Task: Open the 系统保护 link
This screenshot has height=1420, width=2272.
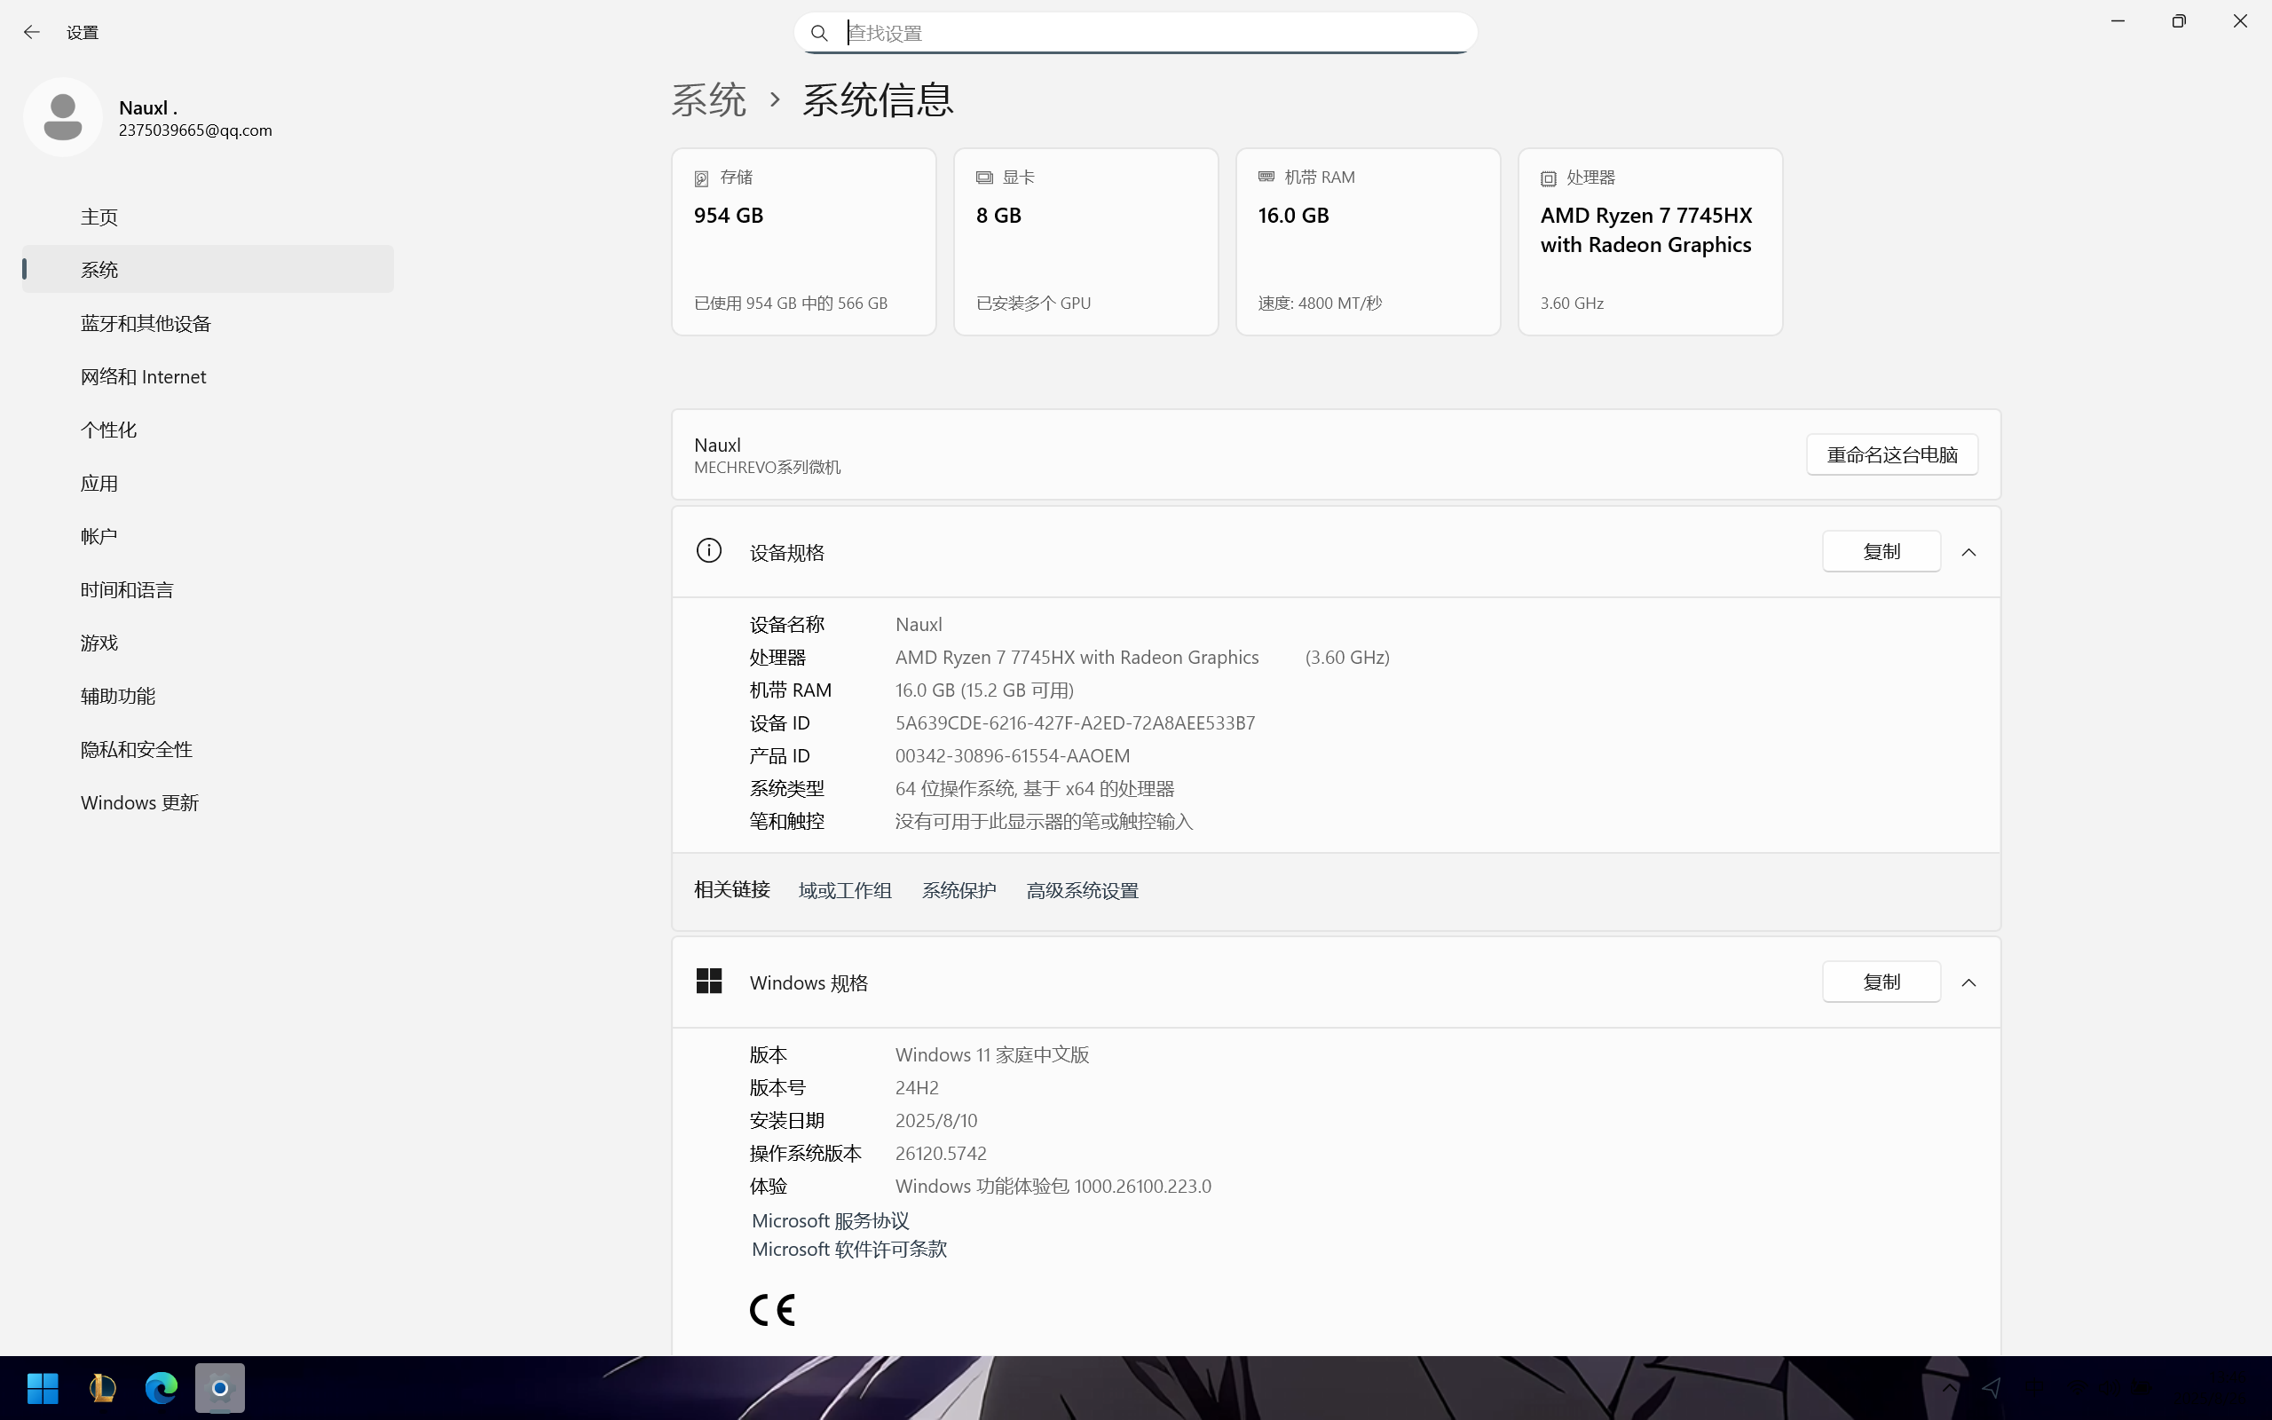Action: click(x=958, y=890)
